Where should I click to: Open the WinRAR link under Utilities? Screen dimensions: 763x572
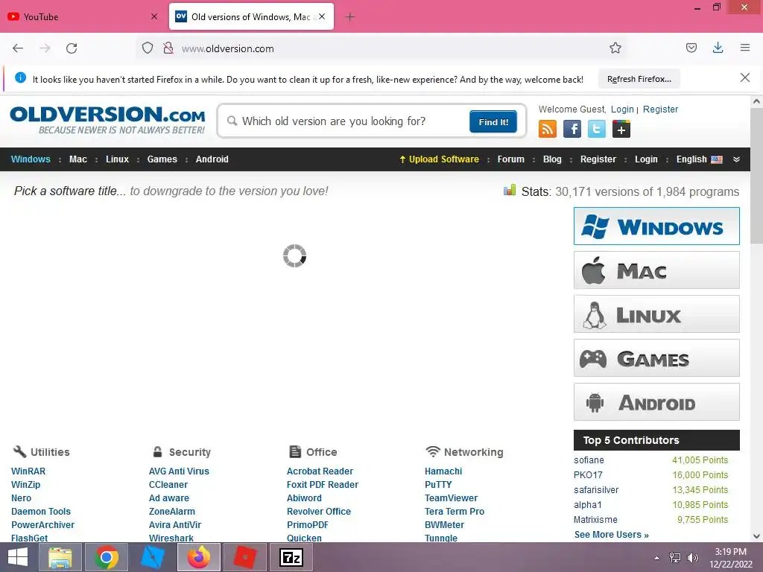(28, 471)
